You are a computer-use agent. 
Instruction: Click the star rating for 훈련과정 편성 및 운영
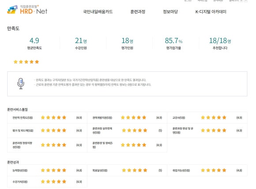coord(214,130)
